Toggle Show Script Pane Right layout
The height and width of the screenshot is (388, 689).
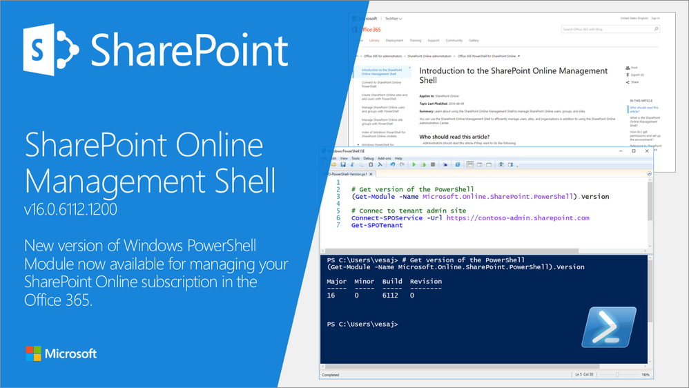[x=479, y=164]
